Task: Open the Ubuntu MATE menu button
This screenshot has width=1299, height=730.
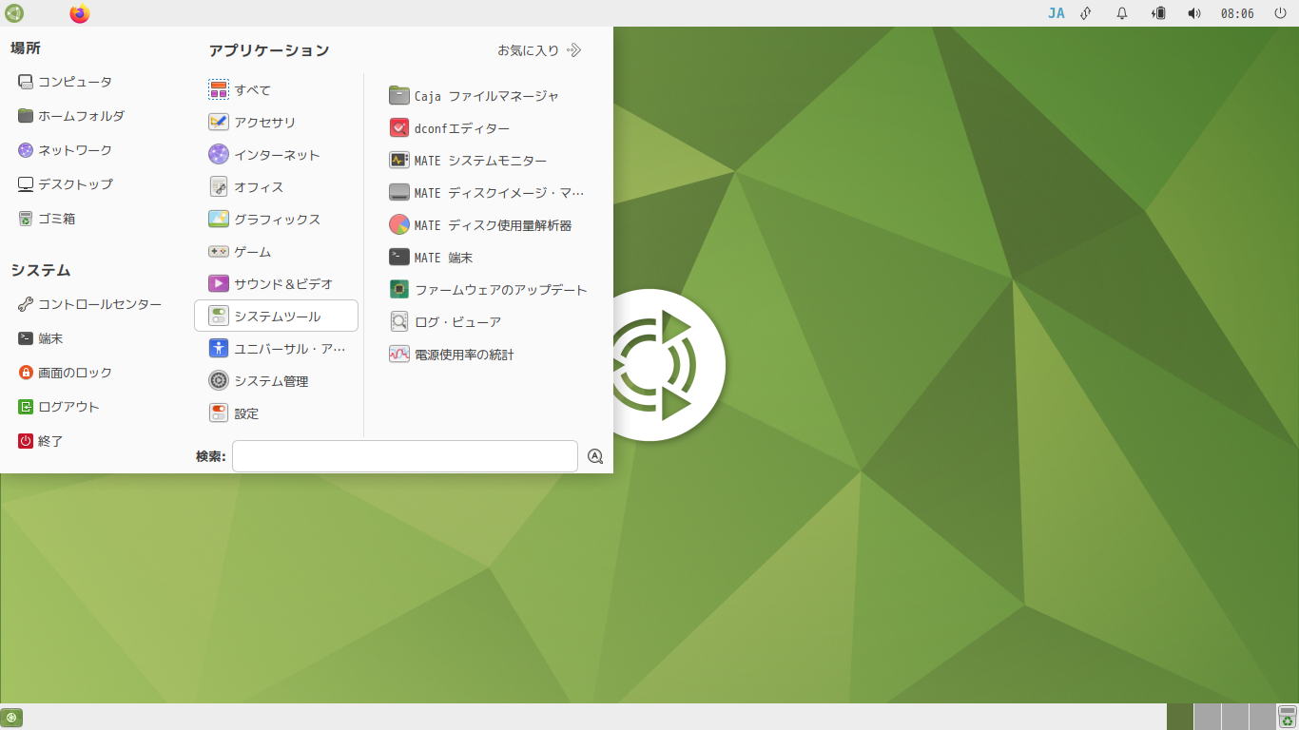Action: pyautogui.click(x=14, y=13)
